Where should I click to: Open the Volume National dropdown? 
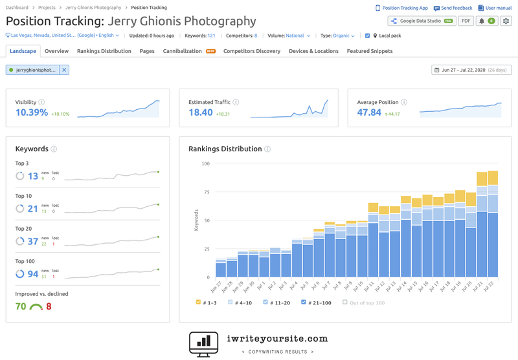(x=298, y=36)
